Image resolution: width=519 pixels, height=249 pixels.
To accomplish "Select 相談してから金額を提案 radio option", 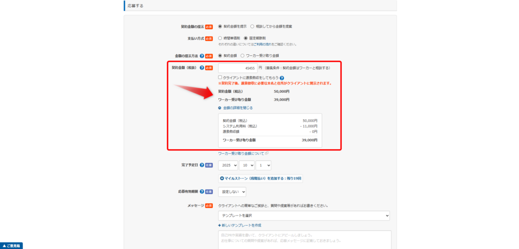I will coord(252,26).
